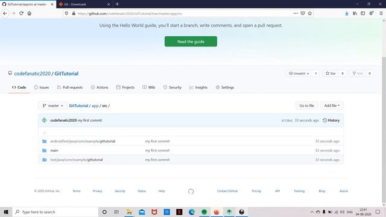Open the commit History link
Screen dimensions: 386x217
[331, 121]
